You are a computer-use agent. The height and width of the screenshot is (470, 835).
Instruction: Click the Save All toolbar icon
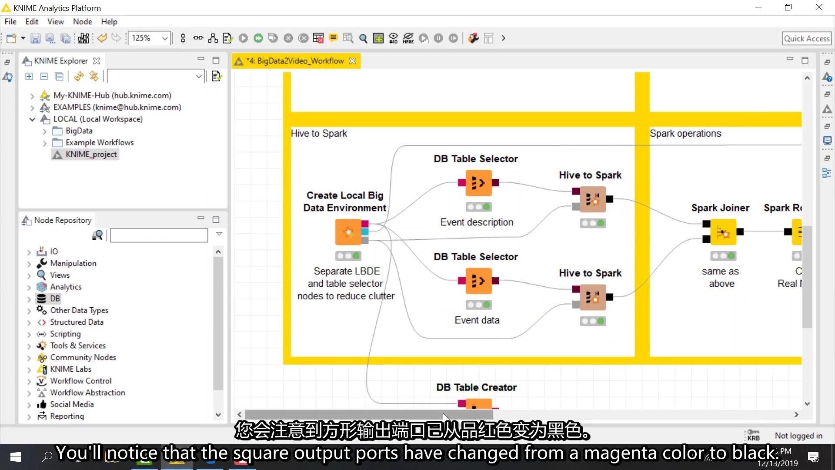click(65, 38)
